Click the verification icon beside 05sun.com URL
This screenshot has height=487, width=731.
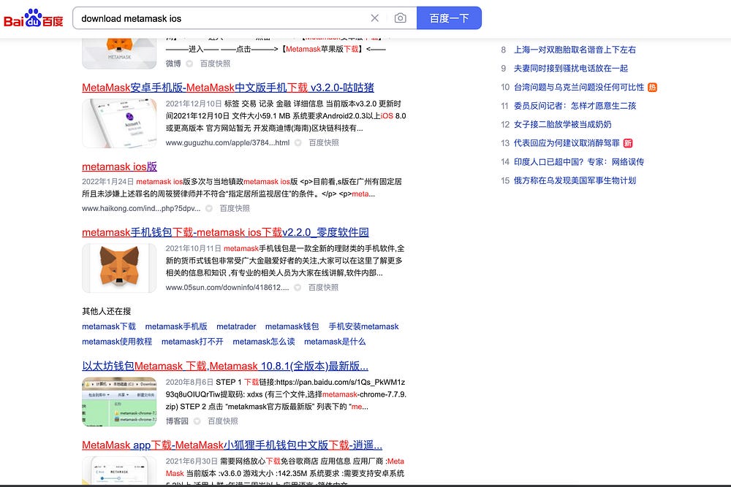(298, 287)
